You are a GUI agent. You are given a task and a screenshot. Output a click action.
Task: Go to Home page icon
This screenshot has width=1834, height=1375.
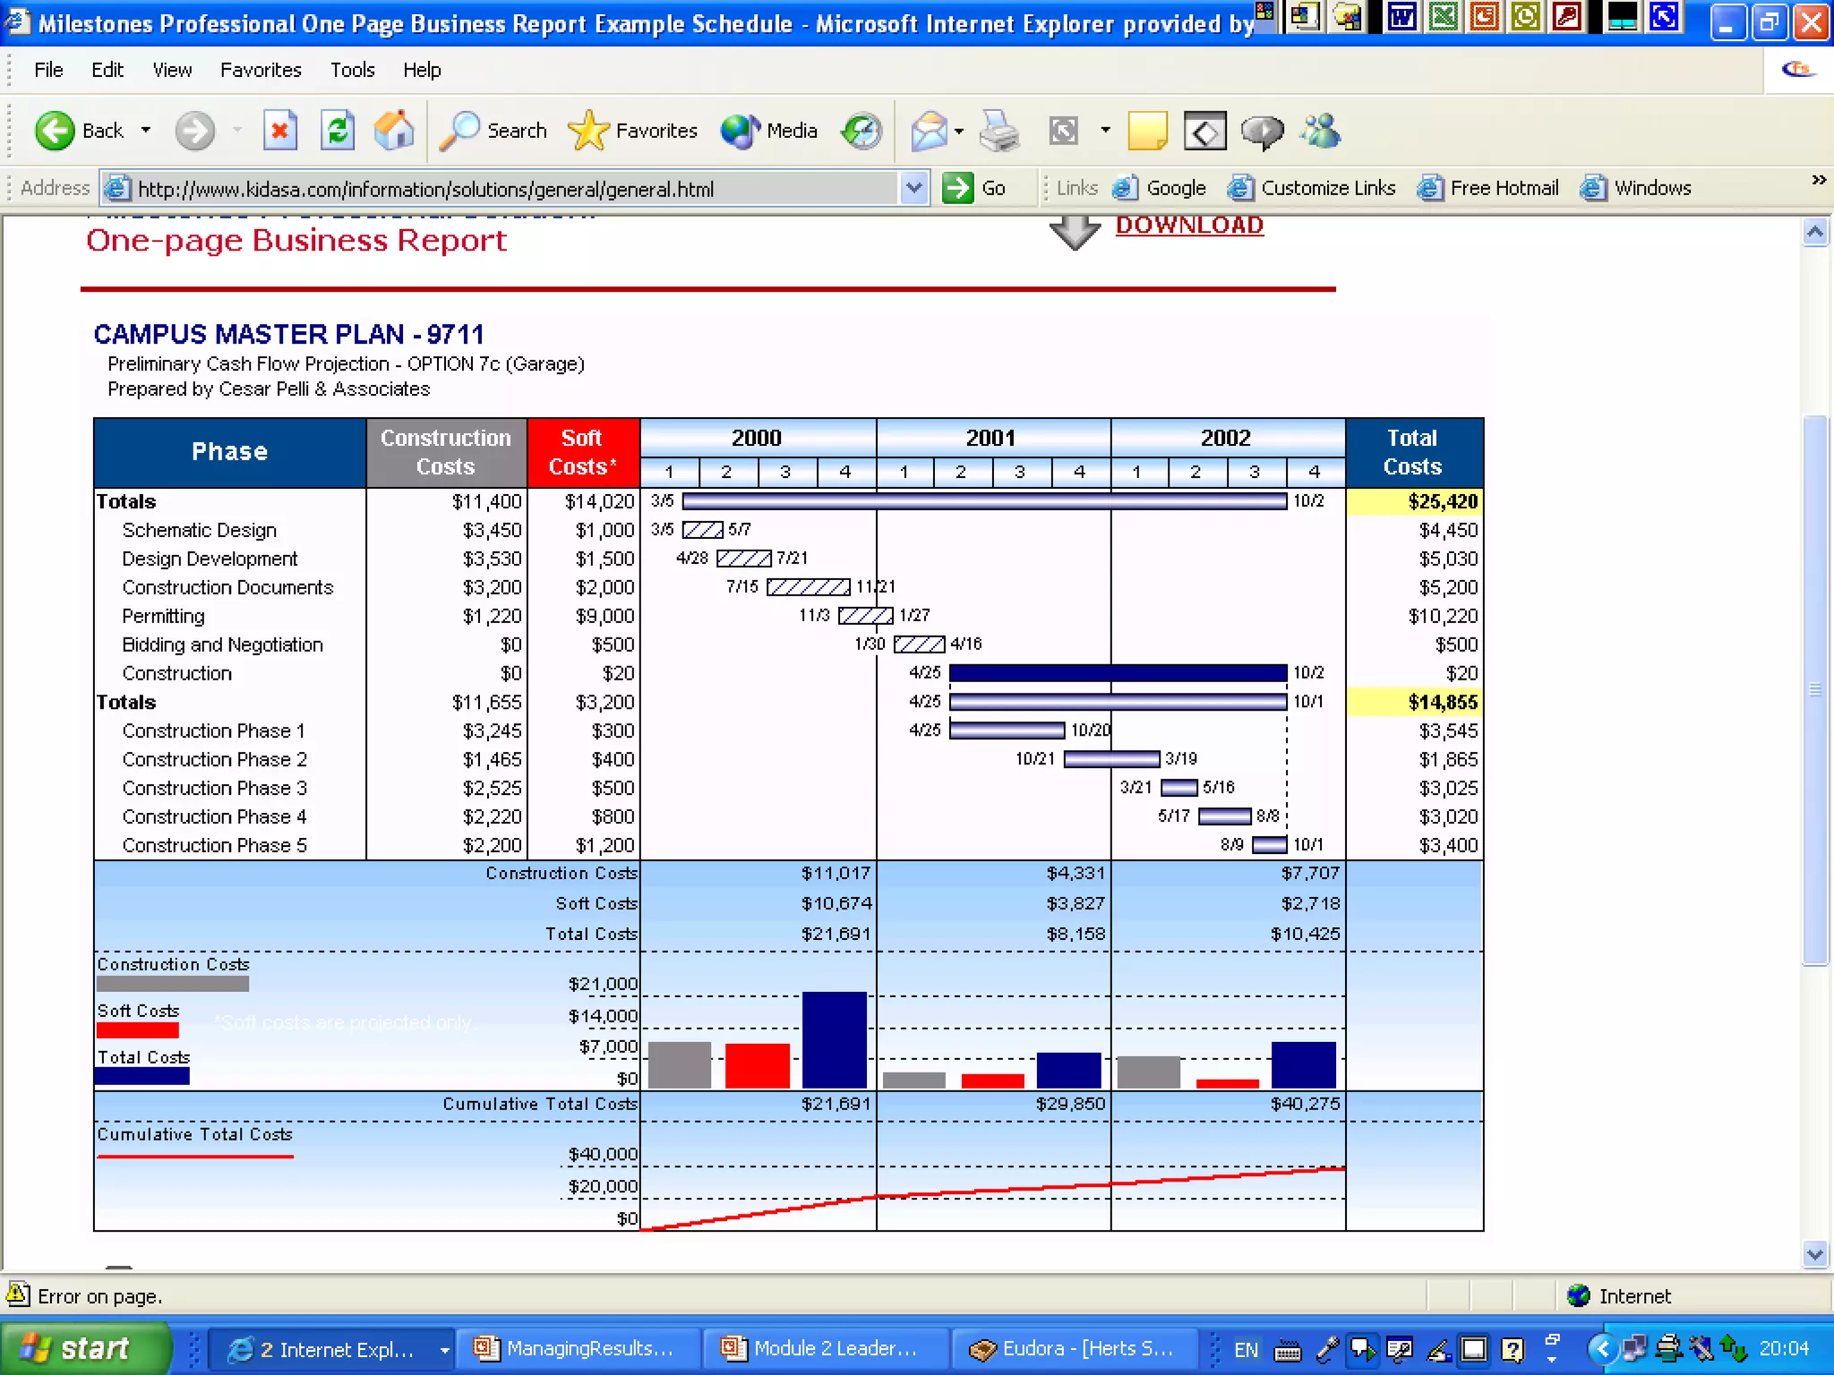tap(394, 132)
